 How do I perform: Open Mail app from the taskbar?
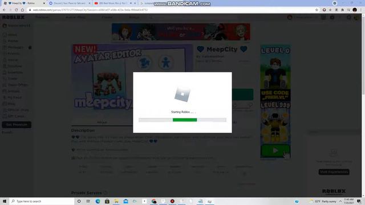pos(125,201)
